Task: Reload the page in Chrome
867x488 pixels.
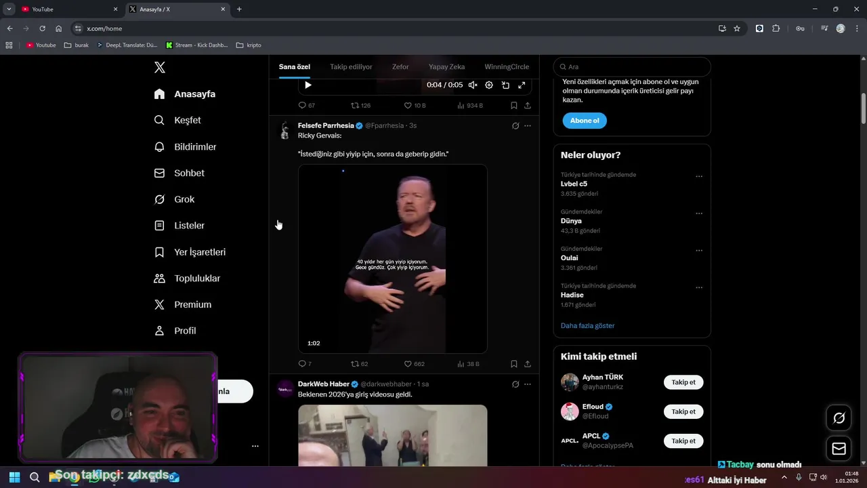Action: pos(42,28)
